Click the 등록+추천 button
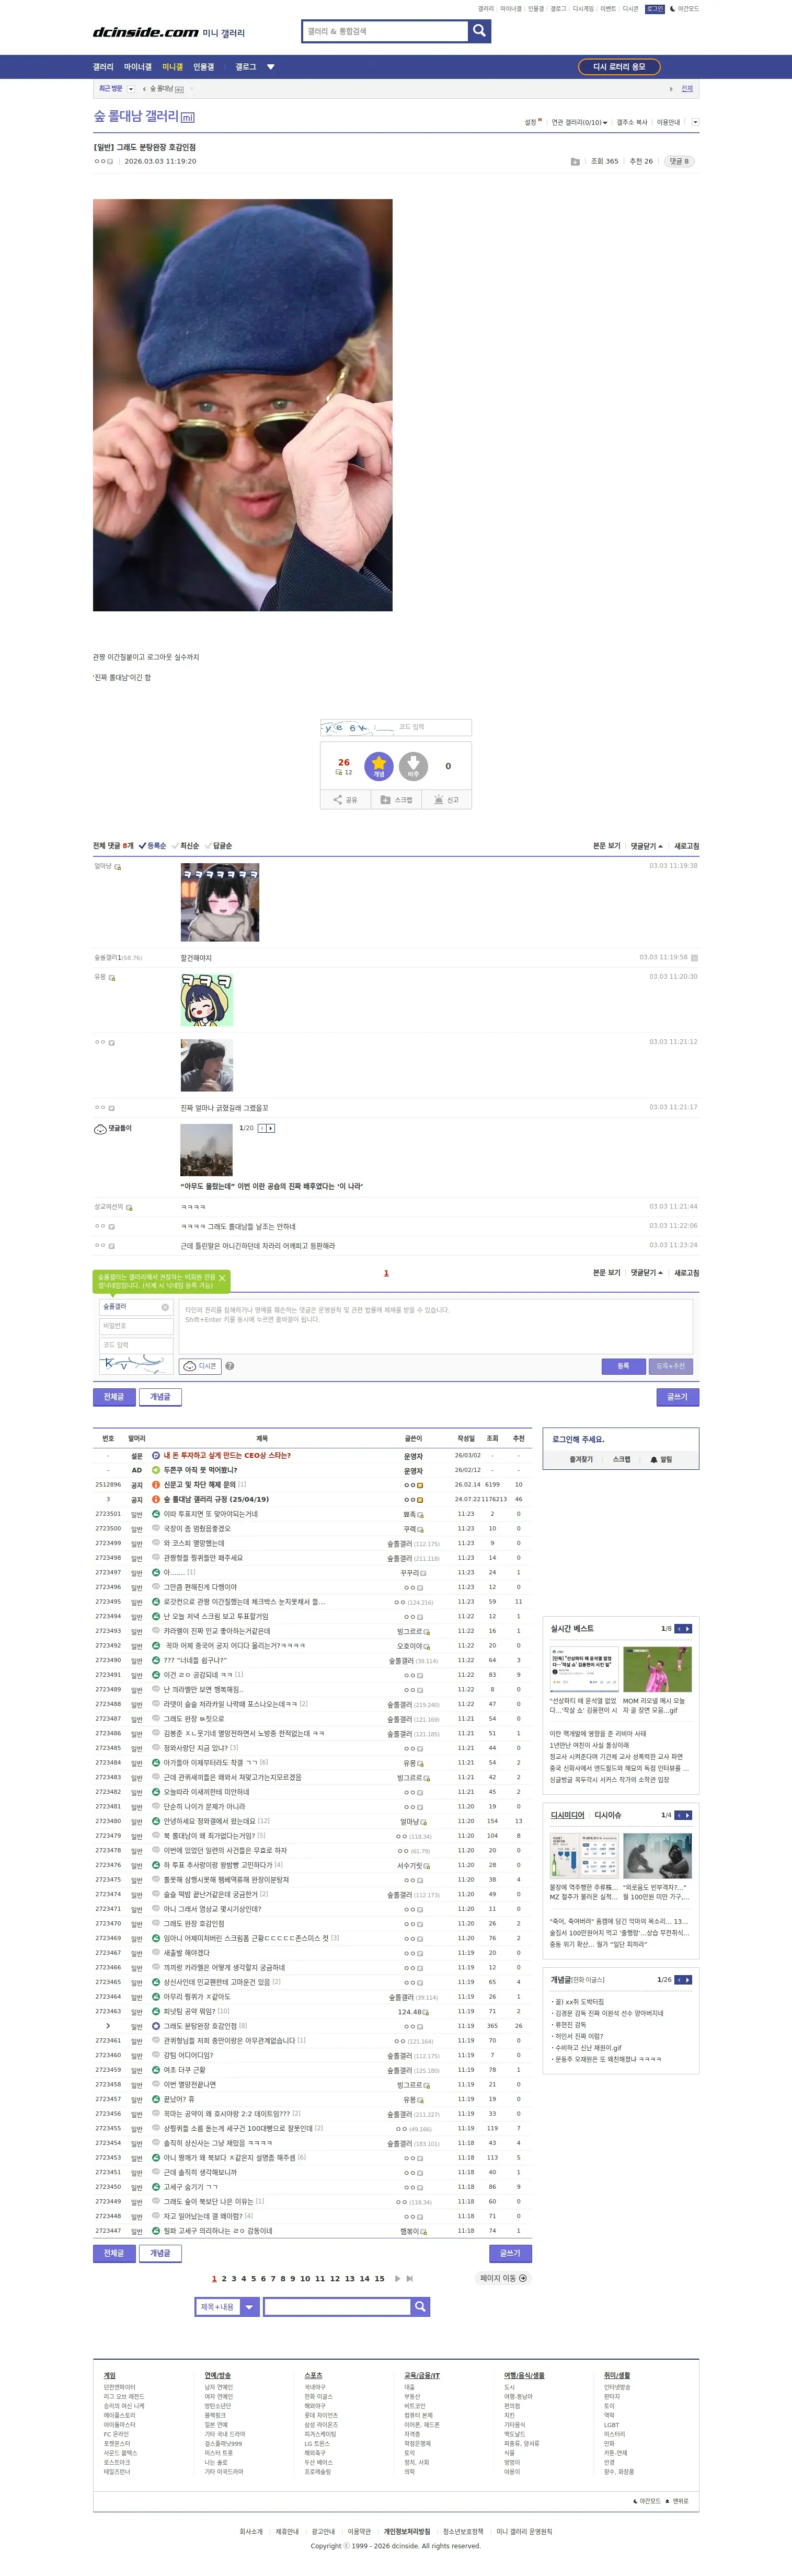Image resolution: width=792 pixels, height=2576 pixels. point(671,1366)
